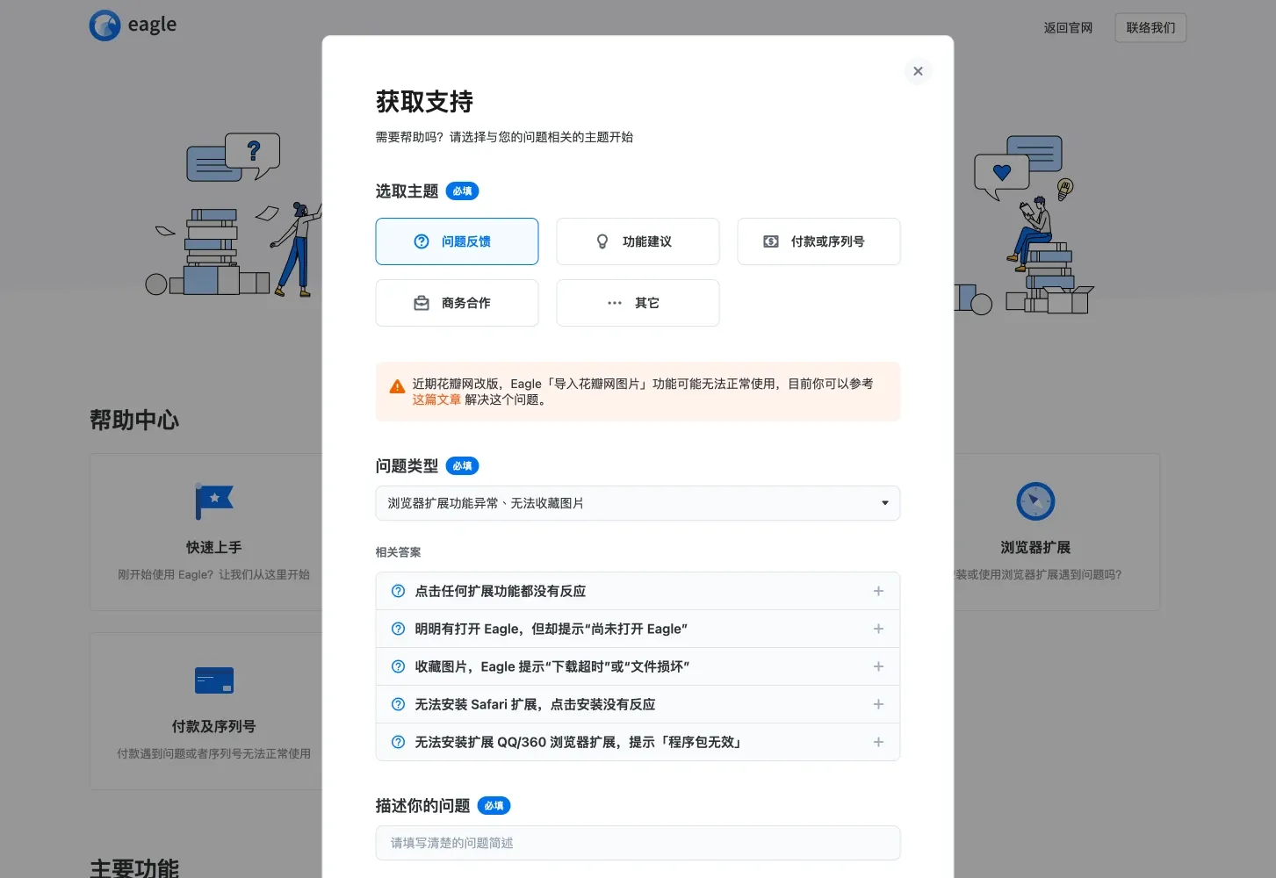Click the 联络我们 button
1276x878 pixels.
pos(1150,28)
